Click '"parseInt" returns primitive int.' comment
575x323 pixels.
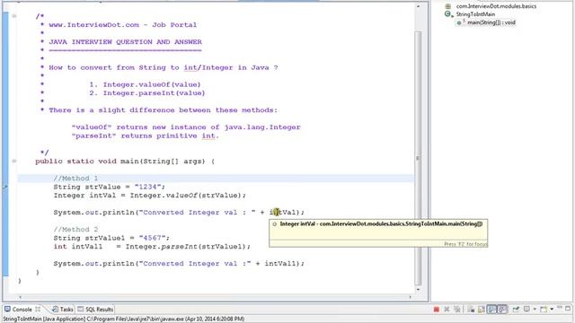tap(146, 135)
